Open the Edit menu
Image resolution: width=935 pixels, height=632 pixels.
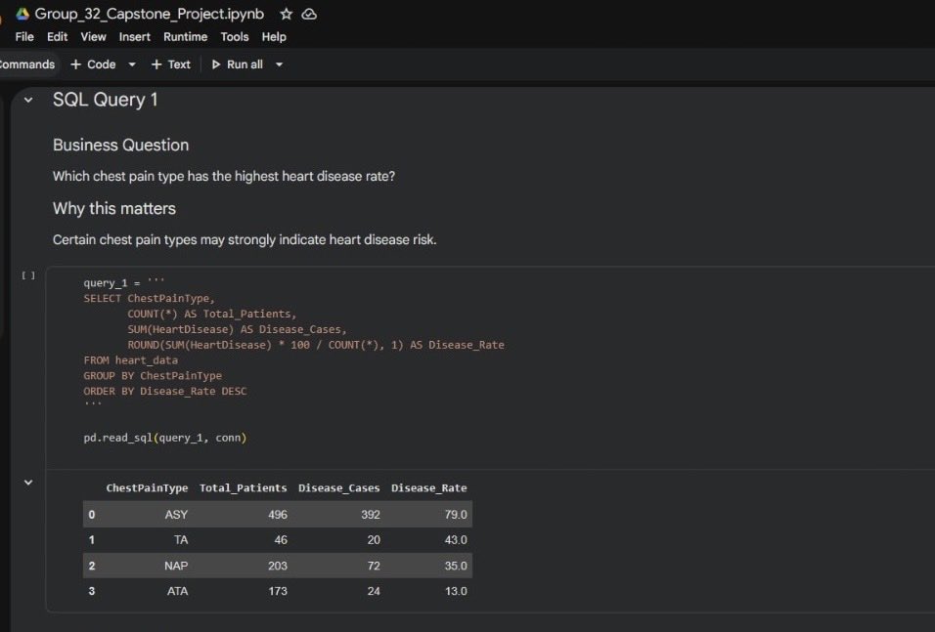tap(58, 37)
